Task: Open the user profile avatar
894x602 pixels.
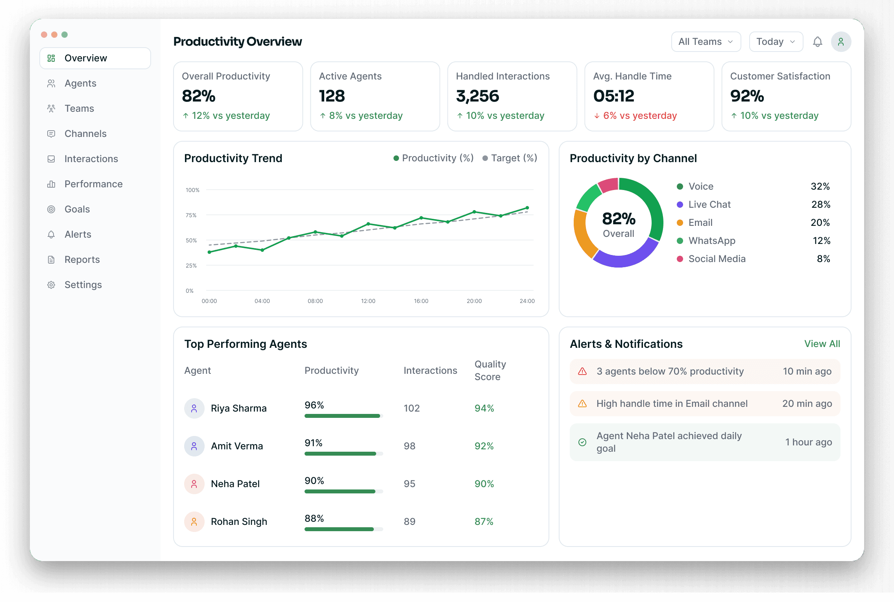Action: [x=841, y=42]
